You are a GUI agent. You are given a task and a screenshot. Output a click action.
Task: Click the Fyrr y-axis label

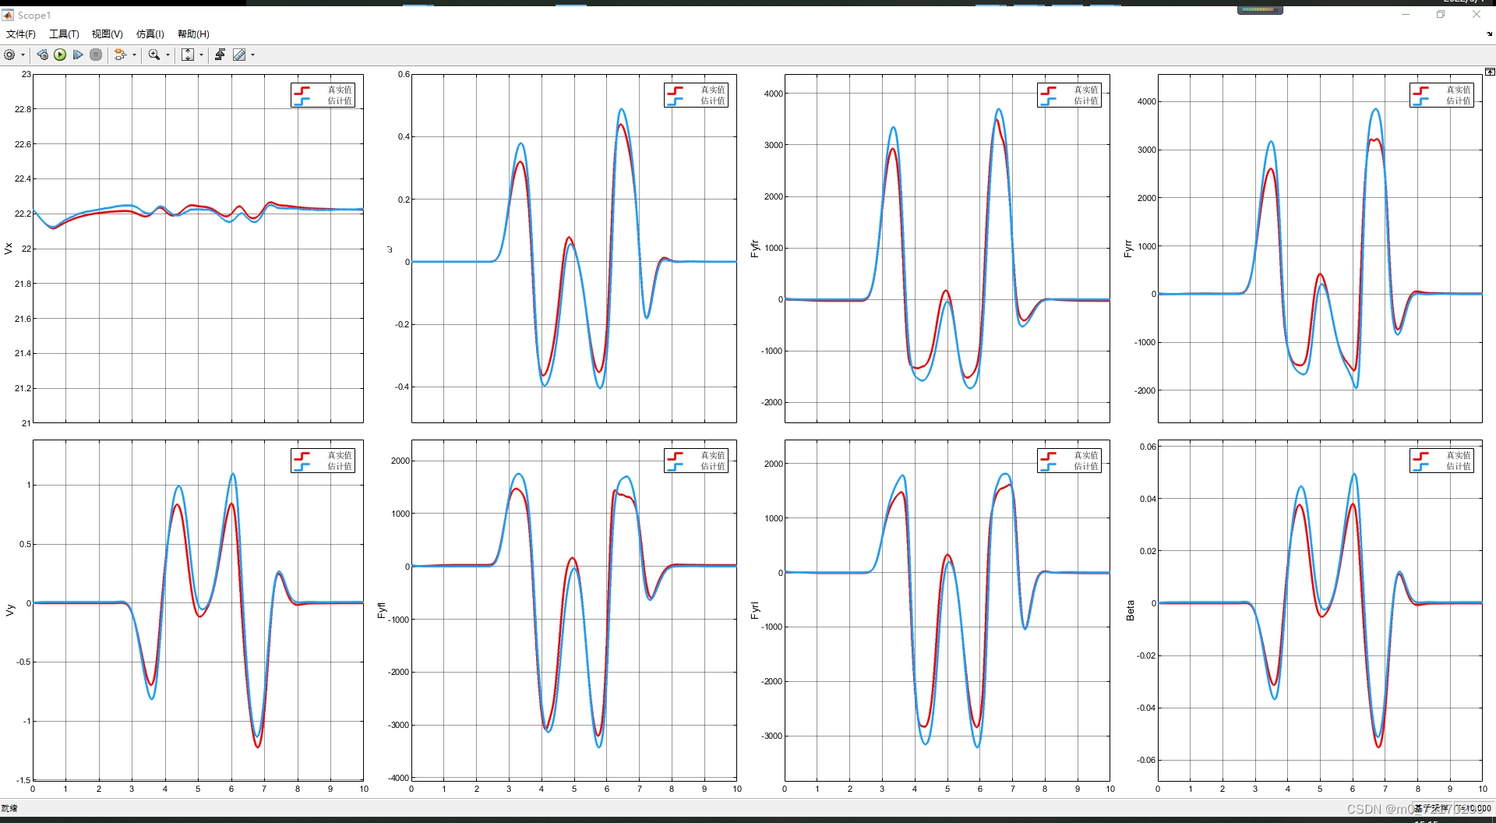[1127, 249]
